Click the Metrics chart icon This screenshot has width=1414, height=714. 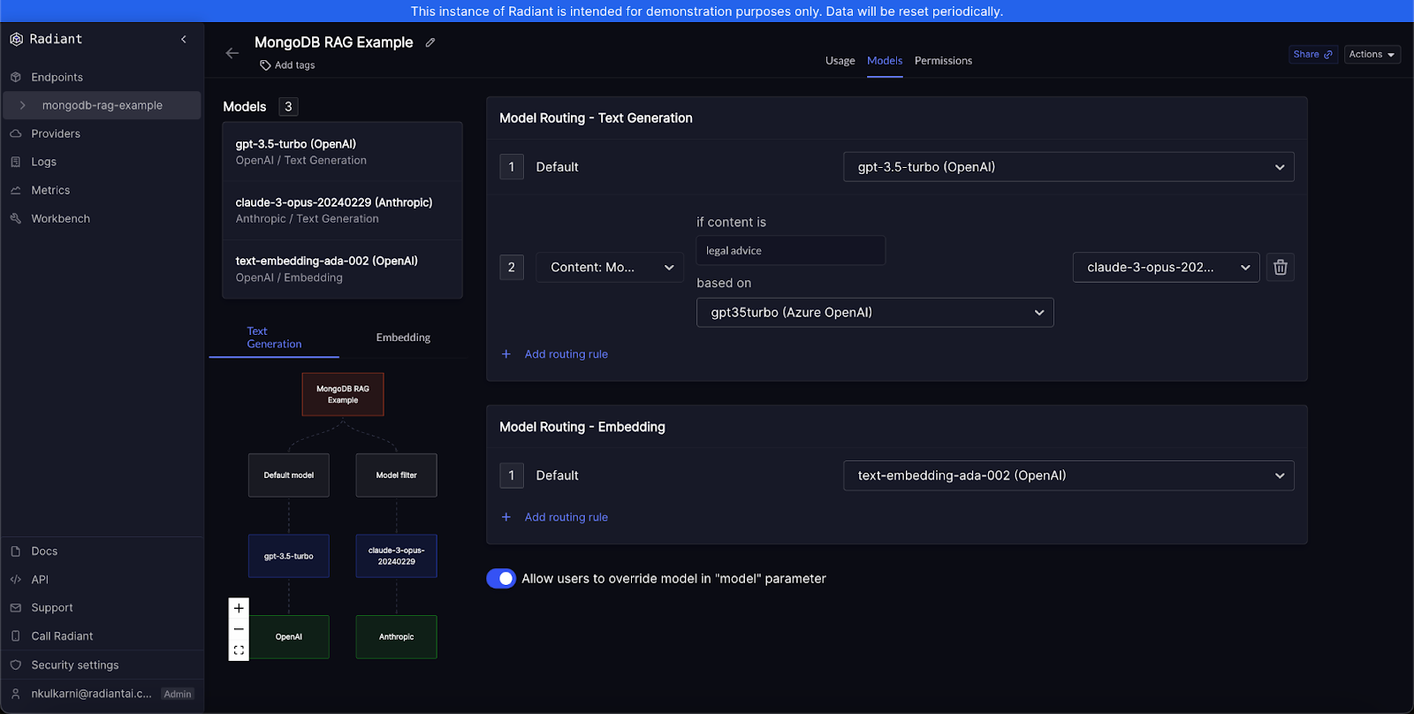click(16, 190)
